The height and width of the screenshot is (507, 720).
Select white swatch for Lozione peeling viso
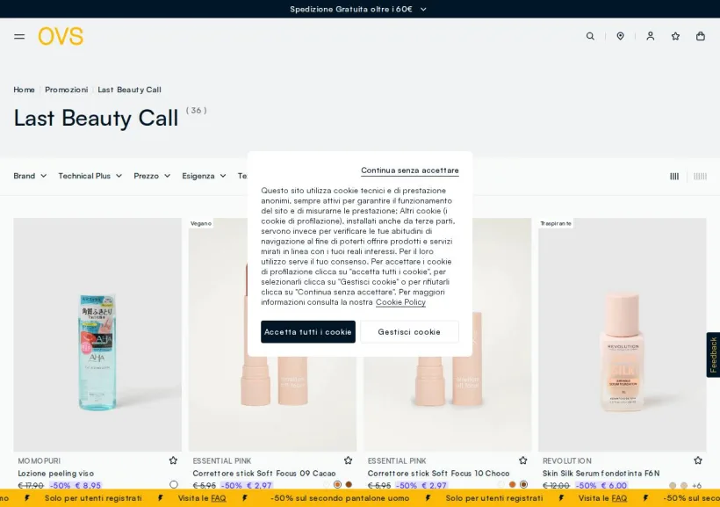coord(174,484)
